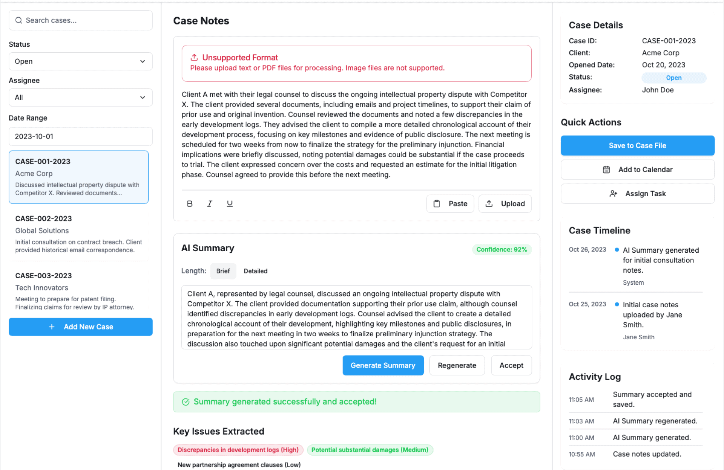Click the search magnifier icon

18,20
